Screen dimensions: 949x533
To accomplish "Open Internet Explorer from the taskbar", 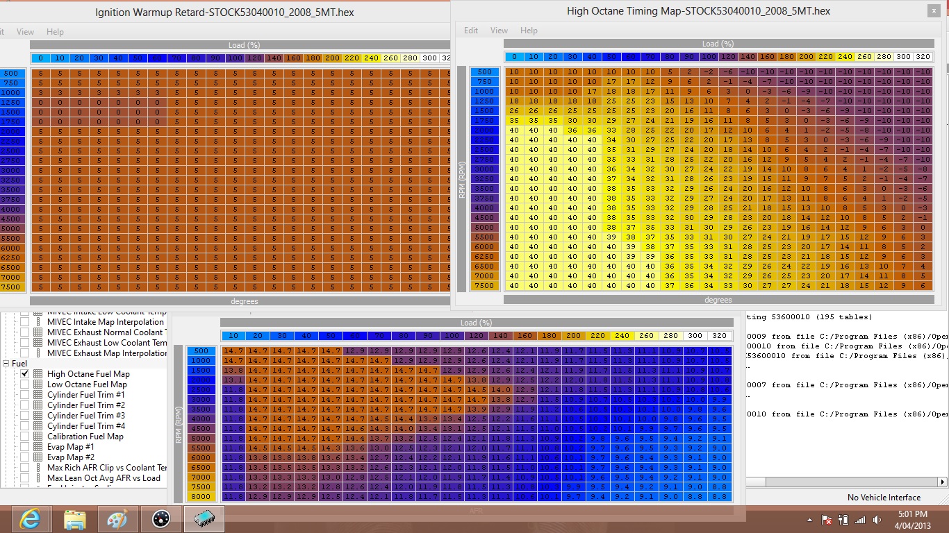I will pyautogui.click(x=29, y=519).
